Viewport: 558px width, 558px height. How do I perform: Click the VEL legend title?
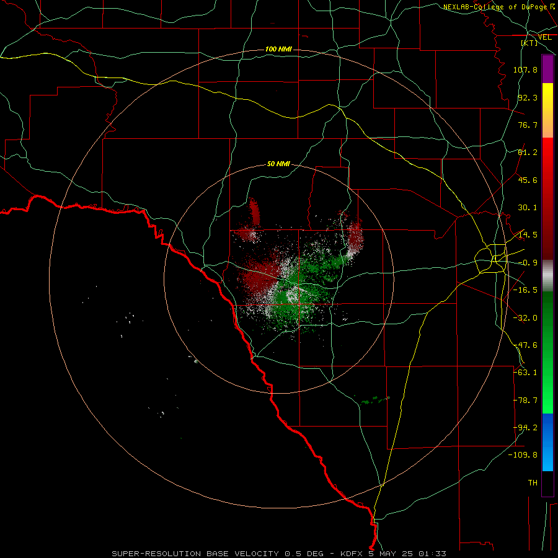(x=544, y=37)
